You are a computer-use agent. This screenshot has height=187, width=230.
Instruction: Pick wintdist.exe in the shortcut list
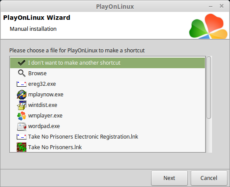click(108, 105)
